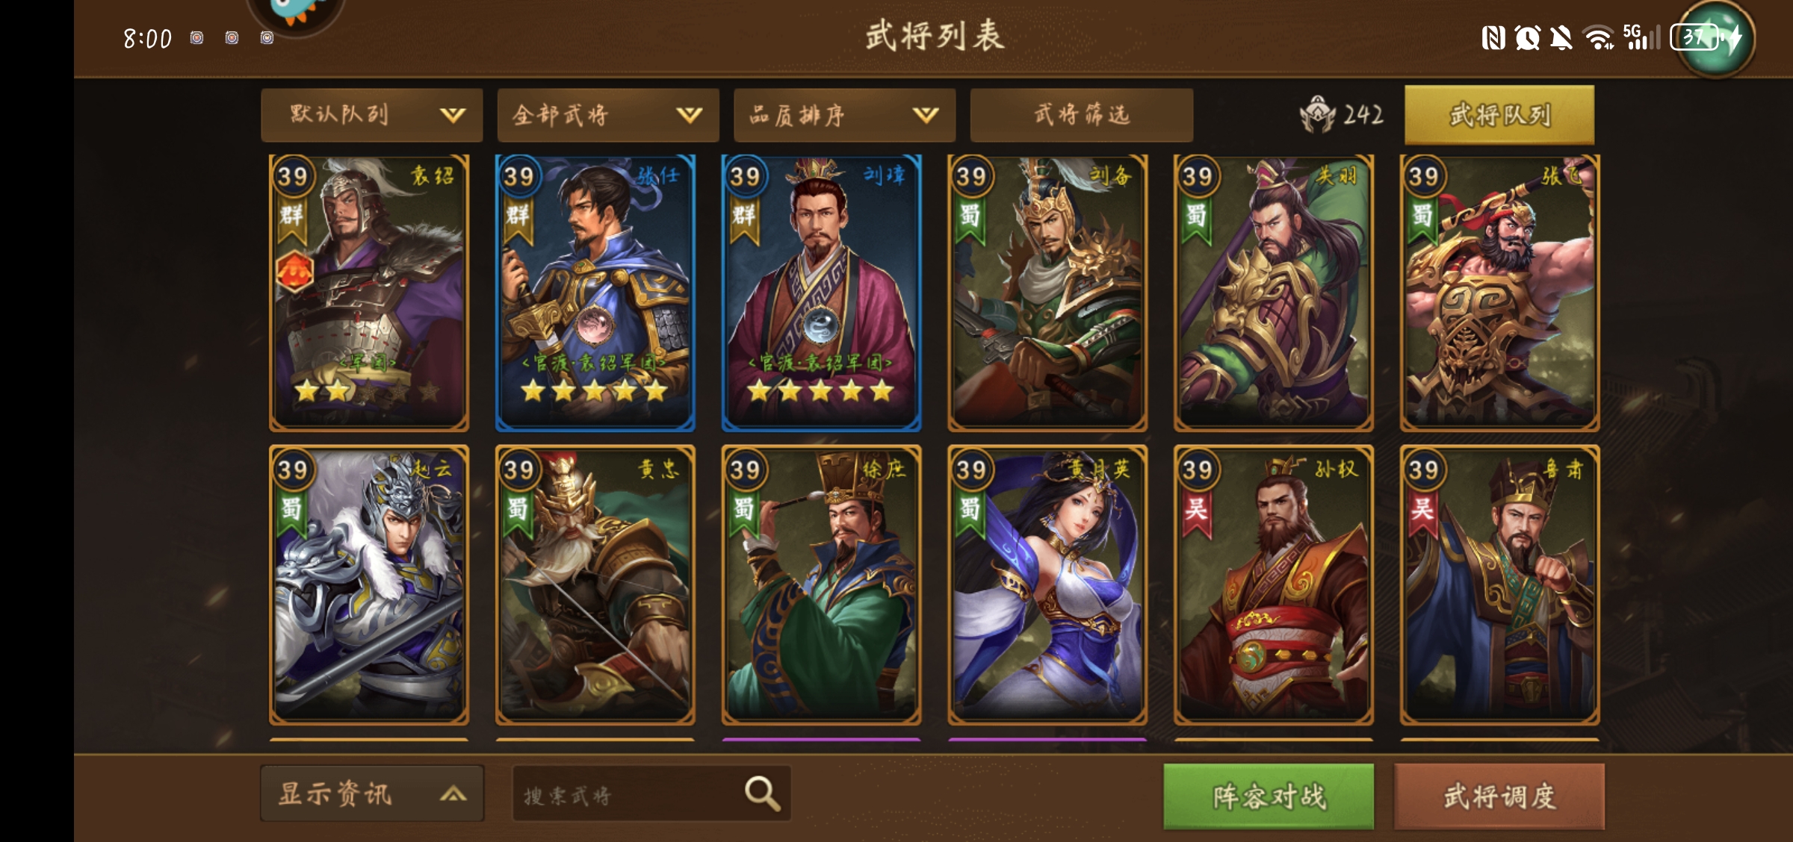Select the 张任 blue general card

(595, 293)
